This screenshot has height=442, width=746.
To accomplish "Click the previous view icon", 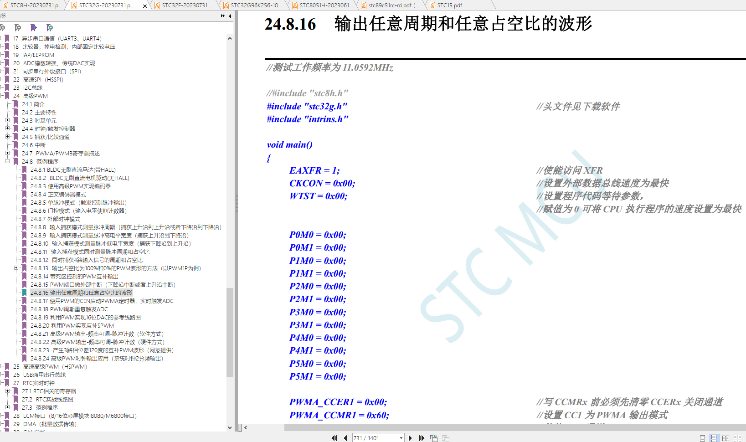I will tap(434, 438).
